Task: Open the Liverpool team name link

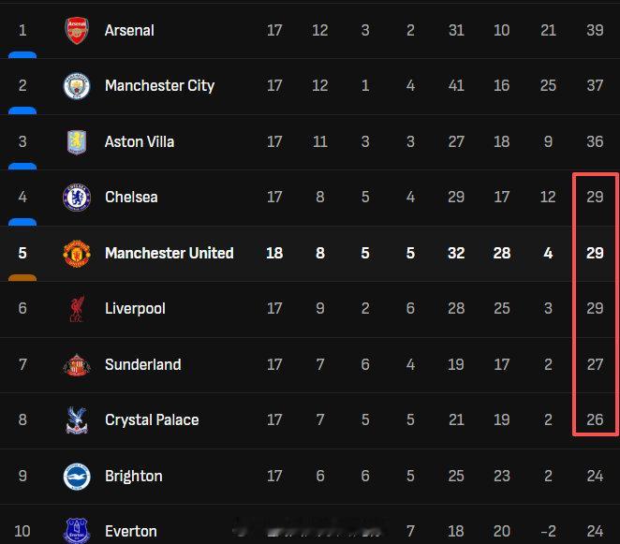Action: (x=135, y=309)
